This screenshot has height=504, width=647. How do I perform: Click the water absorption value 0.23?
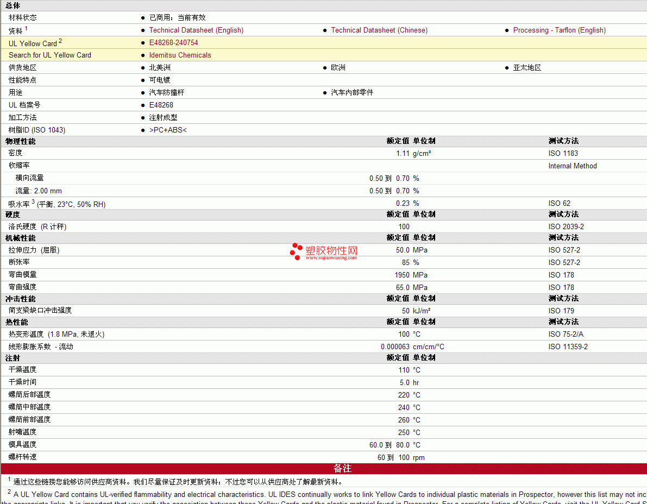pos(403,203)
